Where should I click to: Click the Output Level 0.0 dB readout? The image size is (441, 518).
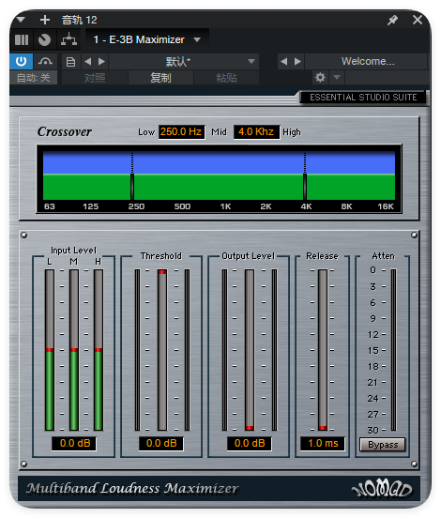(x=250, y=443)
